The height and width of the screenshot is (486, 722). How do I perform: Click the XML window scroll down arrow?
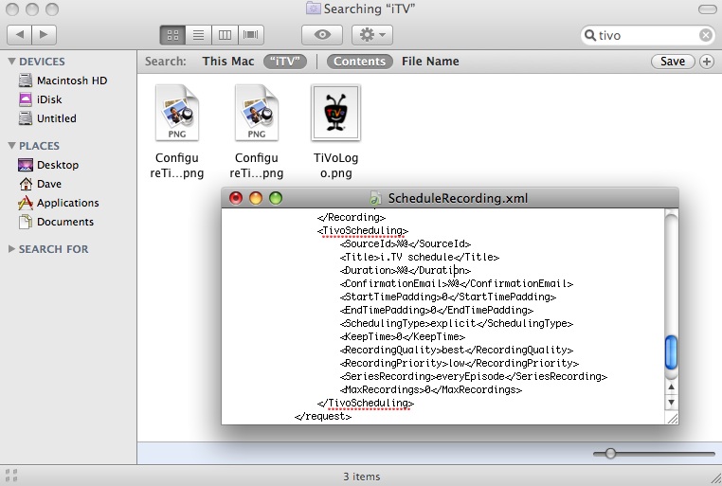672,403
